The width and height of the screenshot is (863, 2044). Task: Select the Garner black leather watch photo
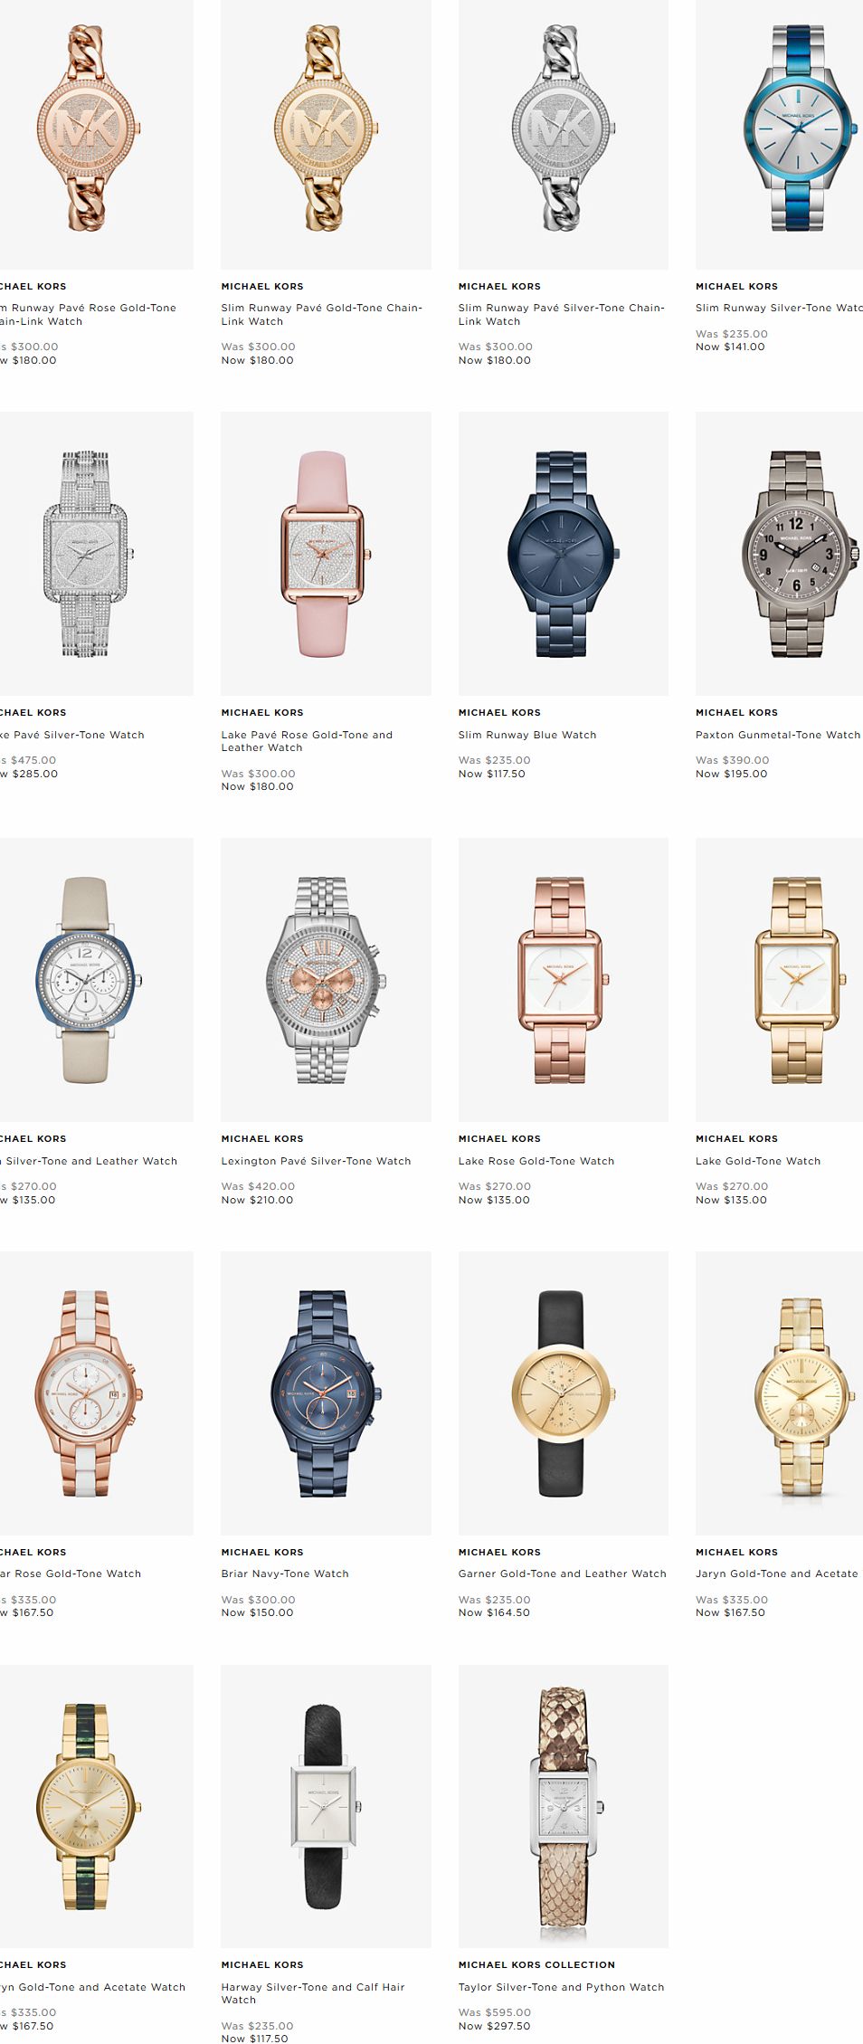click(x=563, y=1393)
